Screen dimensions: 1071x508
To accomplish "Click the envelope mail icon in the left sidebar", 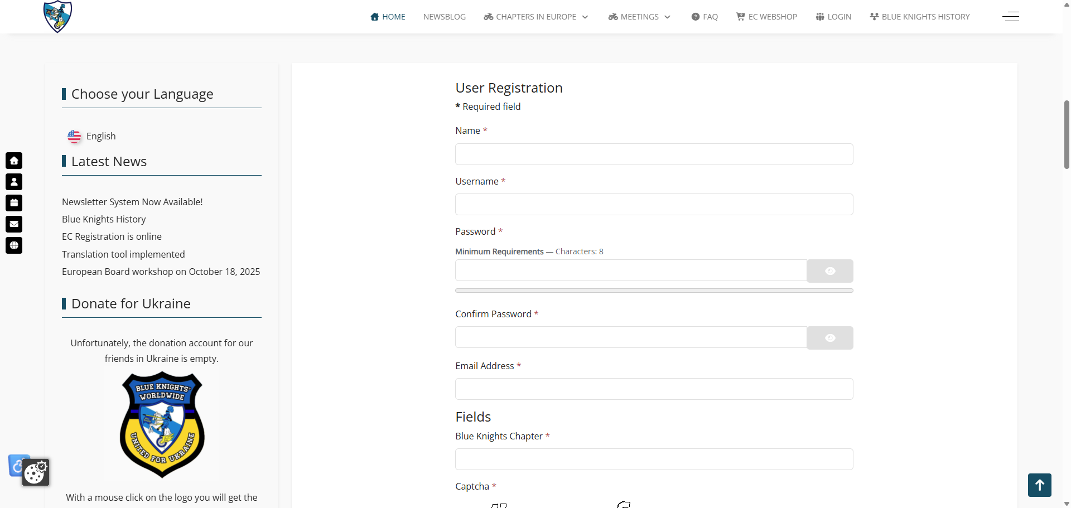I will 14,224.
